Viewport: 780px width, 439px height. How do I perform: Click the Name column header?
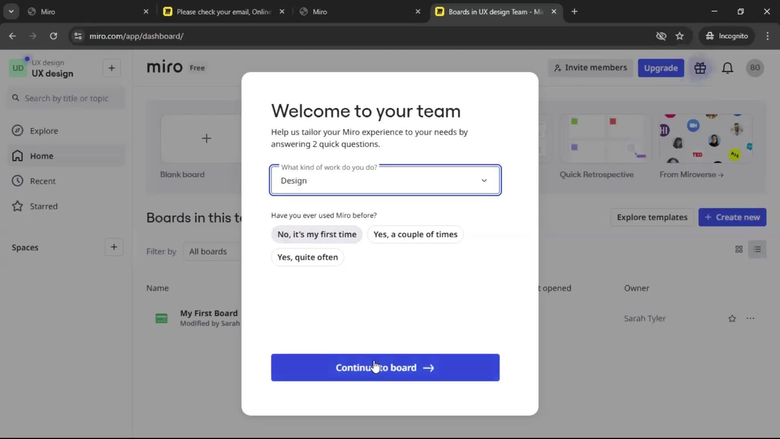(x=158, y=288)
